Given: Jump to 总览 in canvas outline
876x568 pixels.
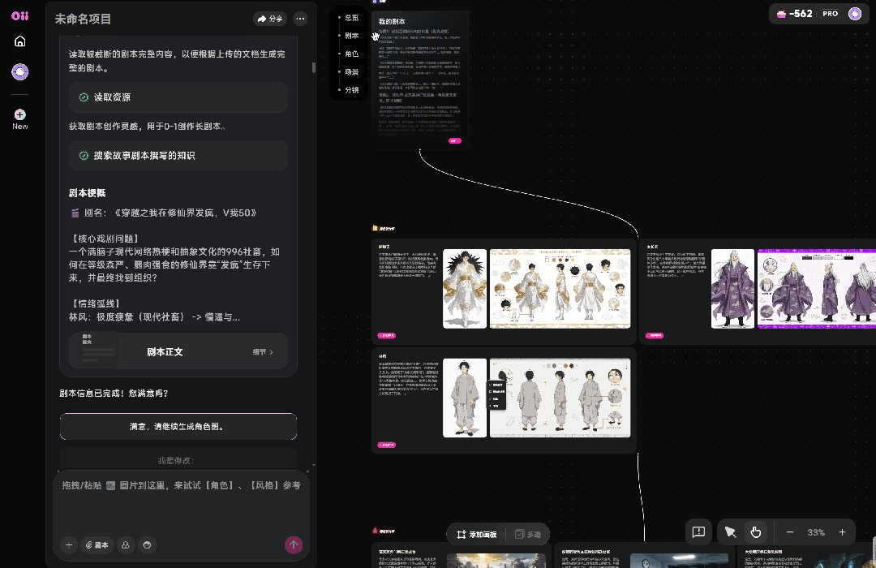Looking at the screenshot, I should point(351,18).
